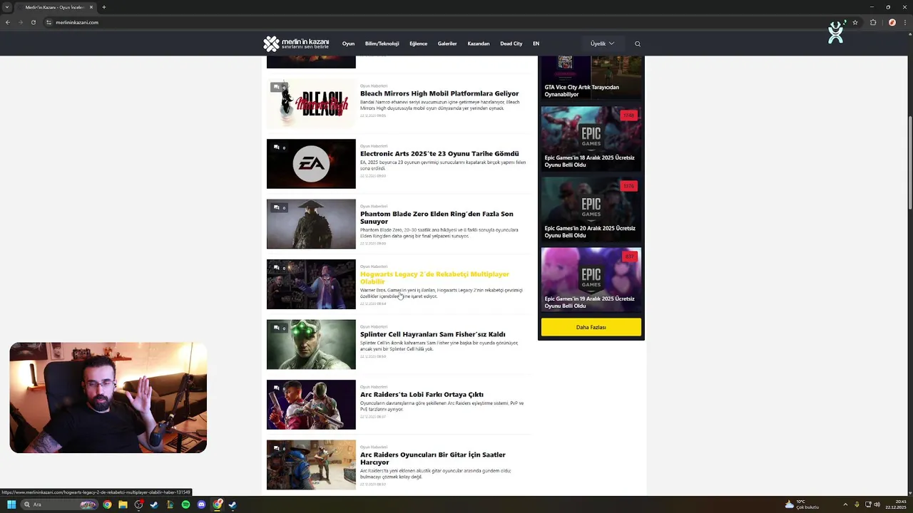The image size is (913, 513).
Task: Open Splinter Cell Sam Fisher headline
Action: click(432, 334)
